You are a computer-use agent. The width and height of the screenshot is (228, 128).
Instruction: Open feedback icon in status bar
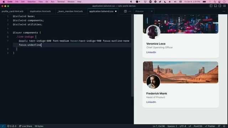pyautogui.click(x=219, y=126)
